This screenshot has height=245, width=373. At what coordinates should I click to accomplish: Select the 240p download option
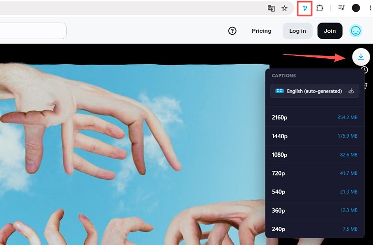(315, 229)
